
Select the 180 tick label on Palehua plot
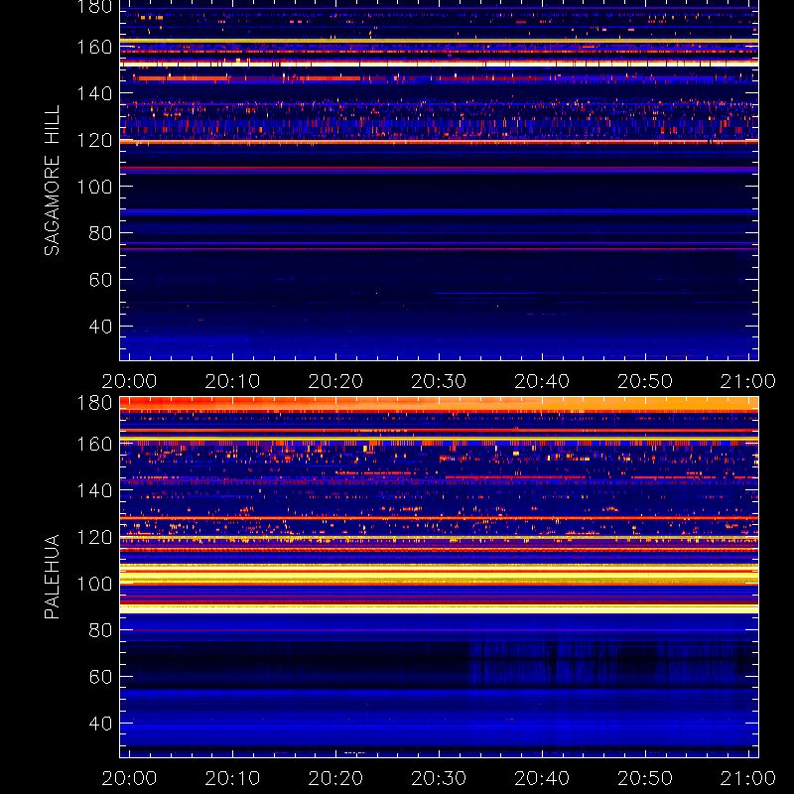pyautogui.click(x=94, y=403)
